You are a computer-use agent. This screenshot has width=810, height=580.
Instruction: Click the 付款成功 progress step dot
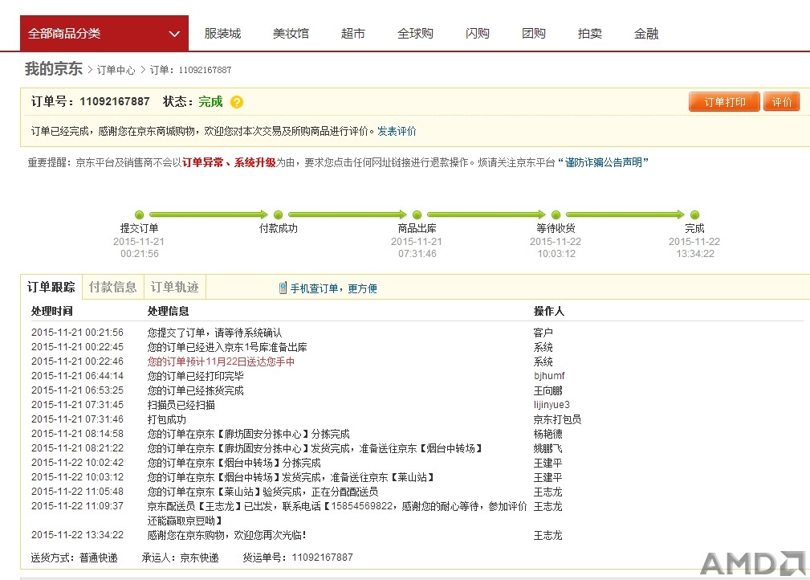point(278,214)
